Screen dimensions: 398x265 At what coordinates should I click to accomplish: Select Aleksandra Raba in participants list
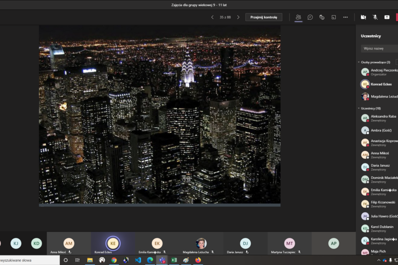pyautogui.click(x=379, y=118)
